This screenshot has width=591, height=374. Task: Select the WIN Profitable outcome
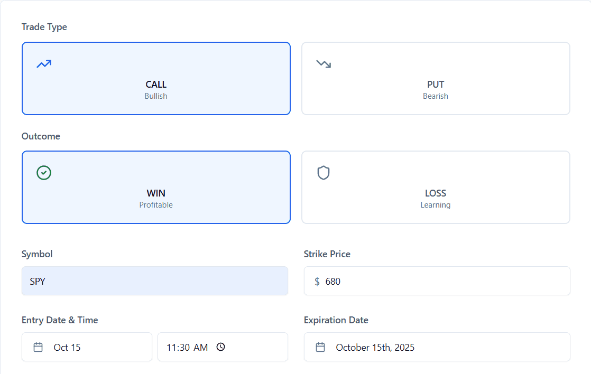click(156, 187)
